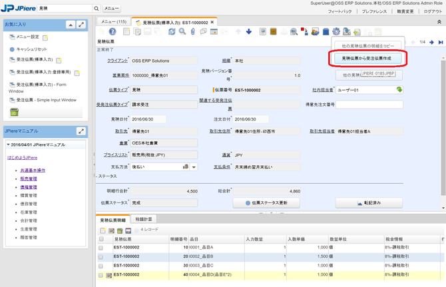Click the save icon in detail toolbar

pos(128,230)
